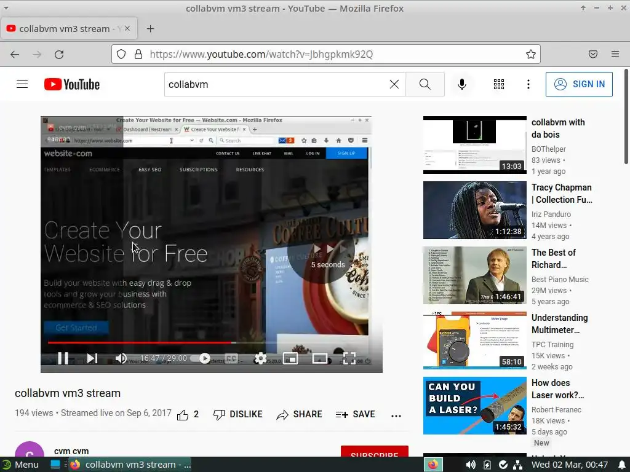Open YouTube settings three-dot menu
The image size is (630, 472).
tap(528, 84)
